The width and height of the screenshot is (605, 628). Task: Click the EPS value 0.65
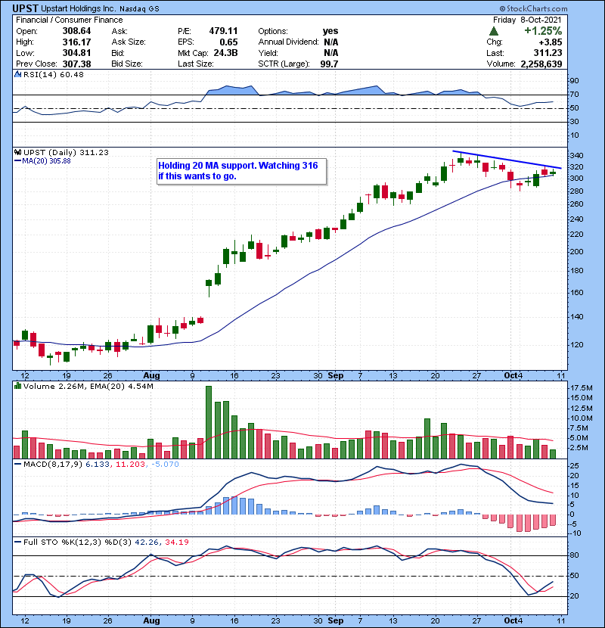228,42
